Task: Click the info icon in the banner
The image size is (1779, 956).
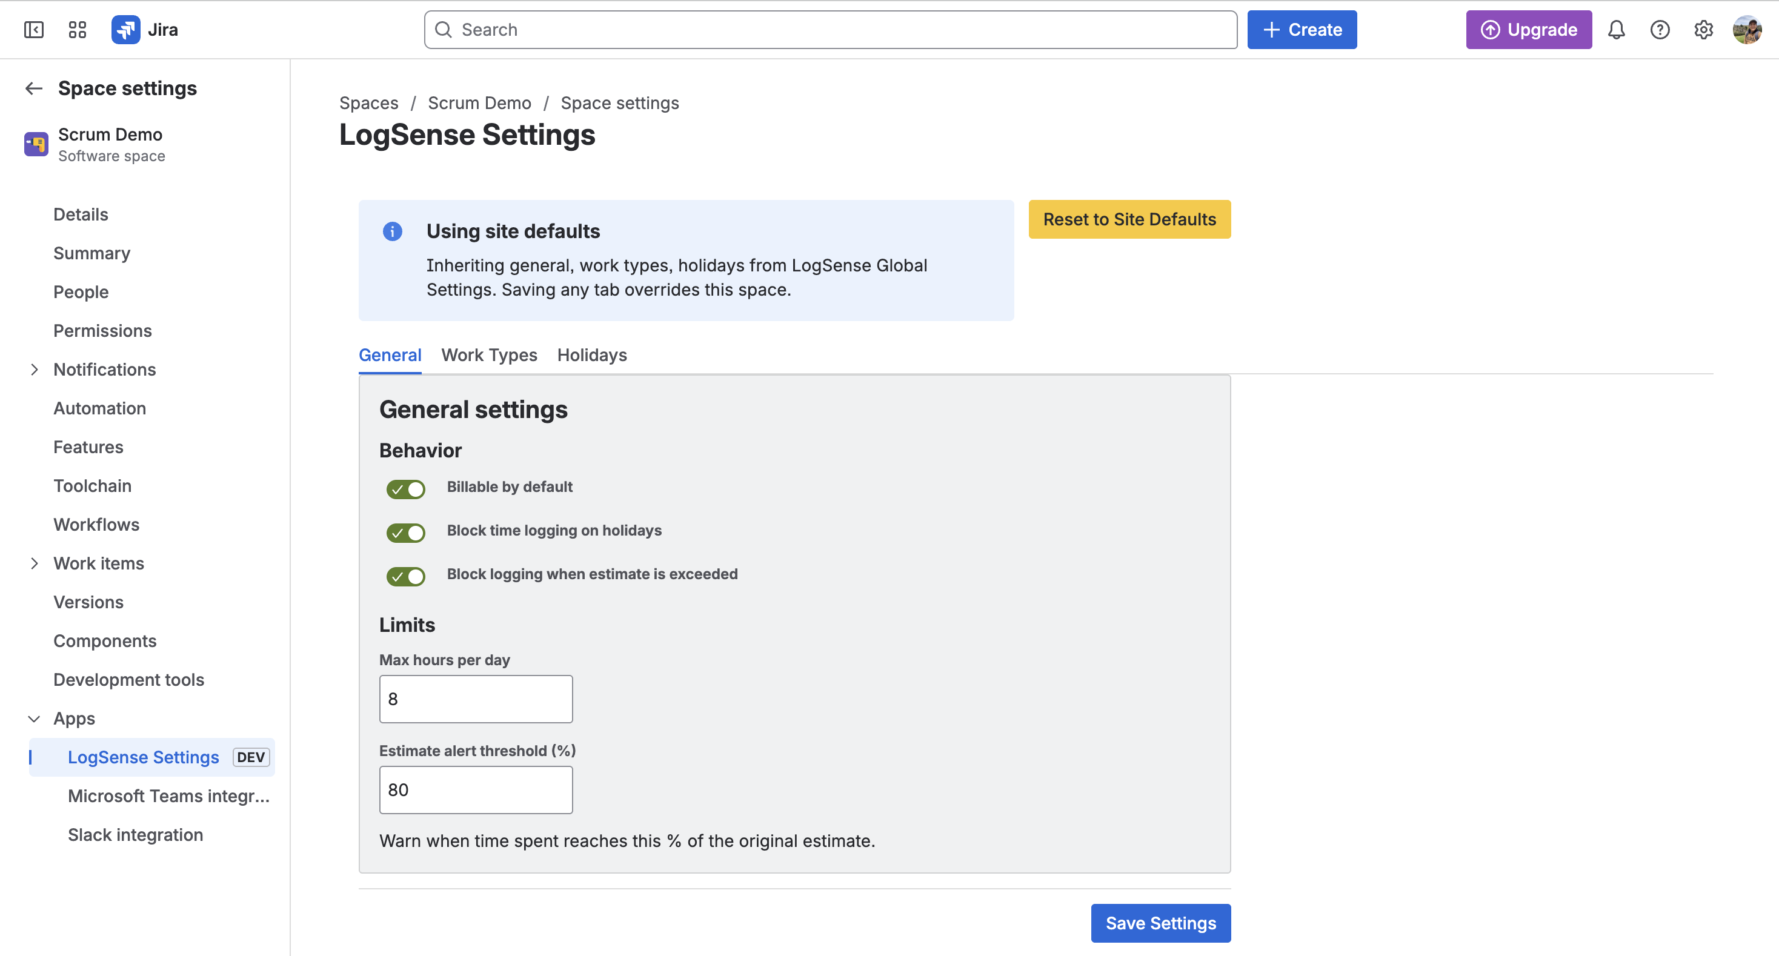Action: (392, 231)
